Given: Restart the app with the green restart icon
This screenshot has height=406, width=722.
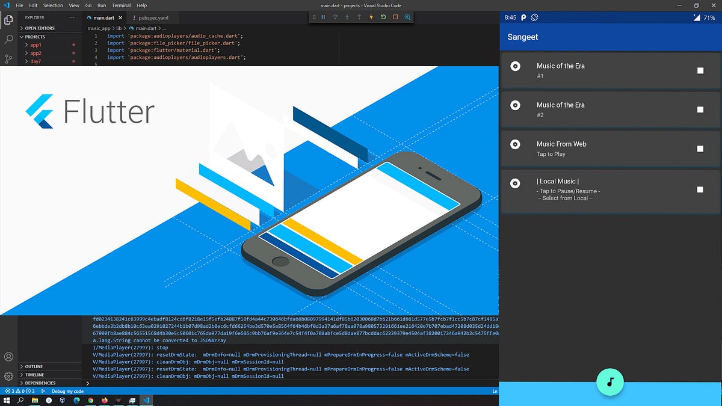Looking at the screenshot, I should [384, 17].
